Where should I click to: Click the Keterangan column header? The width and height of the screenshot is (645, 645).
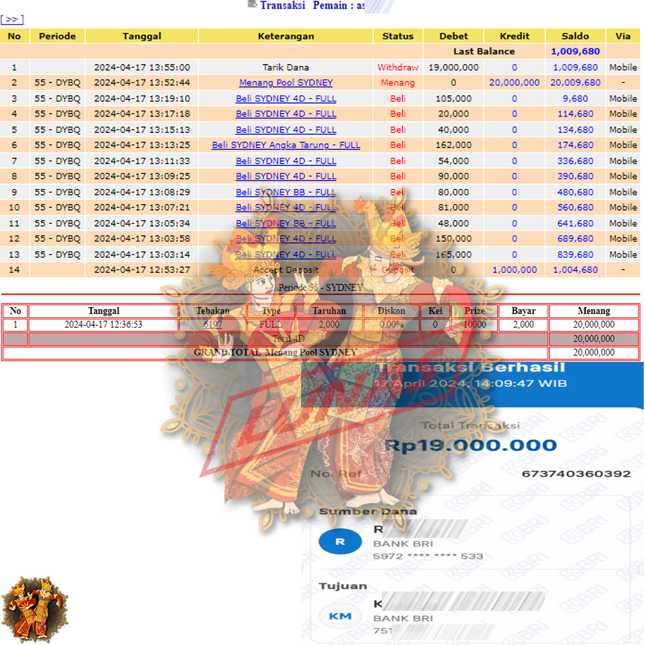pos(286,36)
